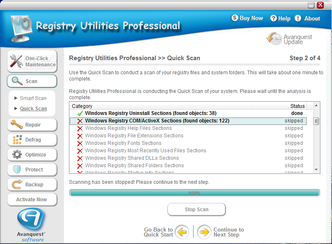Select Windows Registry File Extensions Sections text
332x244 pixels.
(x=134, y=136)
